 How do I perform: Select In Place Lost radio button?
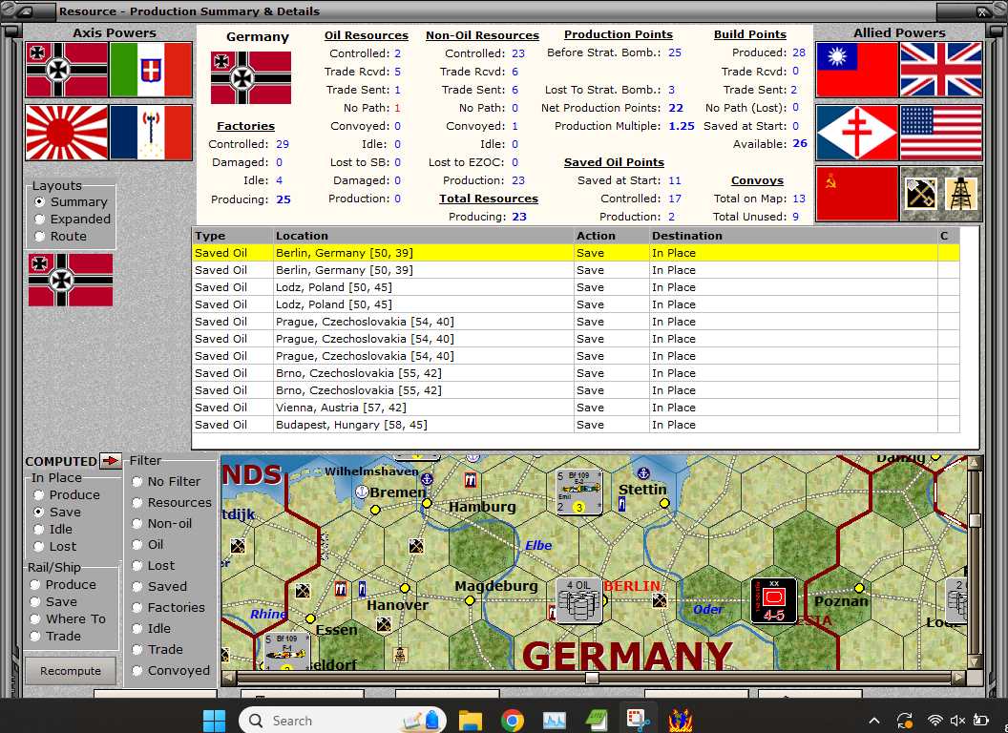[x=39, y=547]
